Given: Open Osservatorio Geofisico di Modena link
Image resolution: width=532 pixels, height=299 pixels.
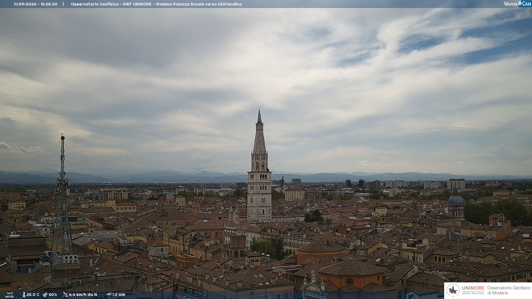Looking at the screenshot, I should 509,290.
